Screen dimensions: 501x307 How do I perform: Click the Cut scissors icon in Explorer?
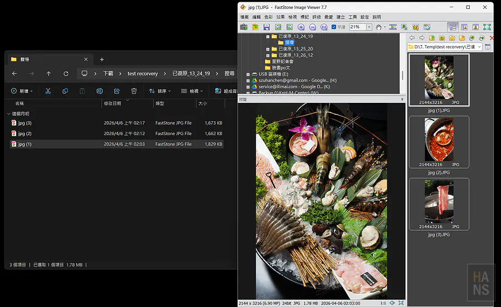(48, 91)
